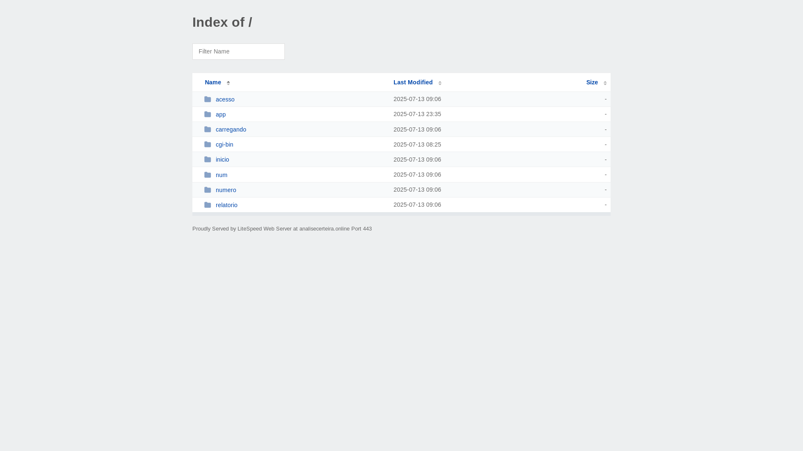The width and height of the screenshot is (803, 451).
Task: Click the size dash in the numero row
Action: coord(605,190)
